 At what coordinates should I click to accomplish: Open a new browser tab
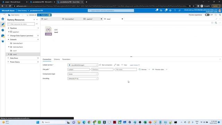coord(86,2)
